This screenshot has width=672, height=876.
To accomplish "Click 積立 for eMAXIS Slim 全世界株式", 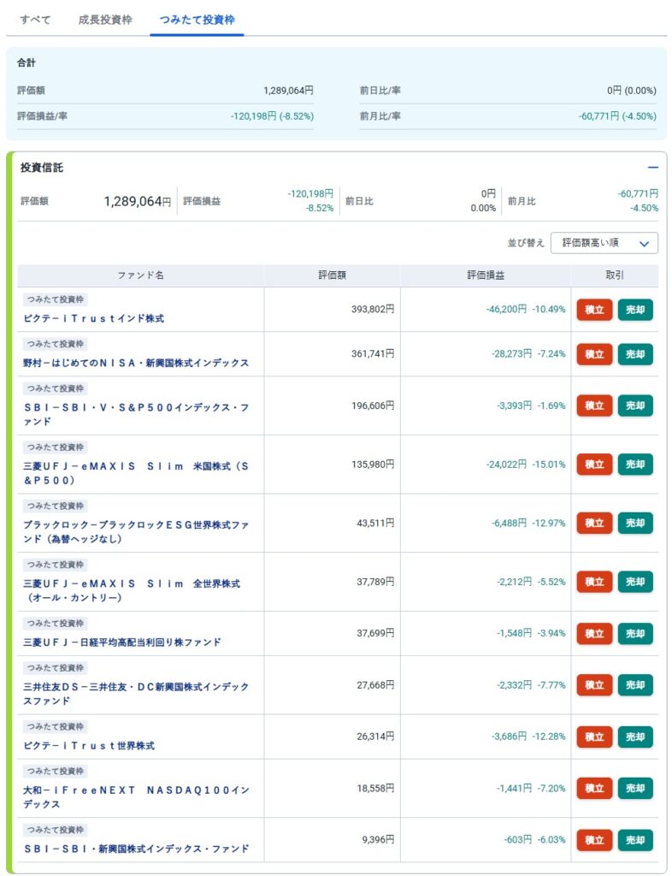I will click(594, 582).
